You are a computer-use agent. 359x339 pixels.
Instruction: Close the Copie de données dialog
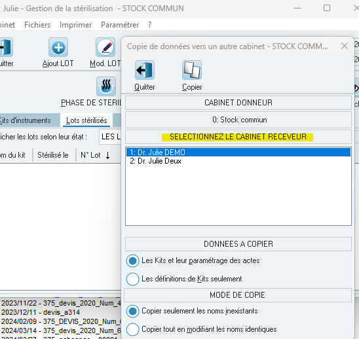[345, 46]
